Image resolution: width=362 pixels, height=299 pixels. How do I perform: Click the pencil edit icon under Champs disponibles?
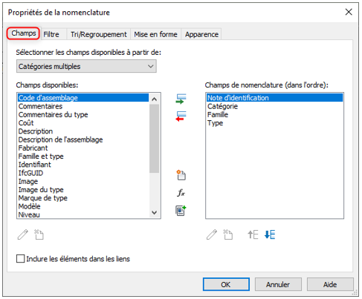(x=23, y=234)
